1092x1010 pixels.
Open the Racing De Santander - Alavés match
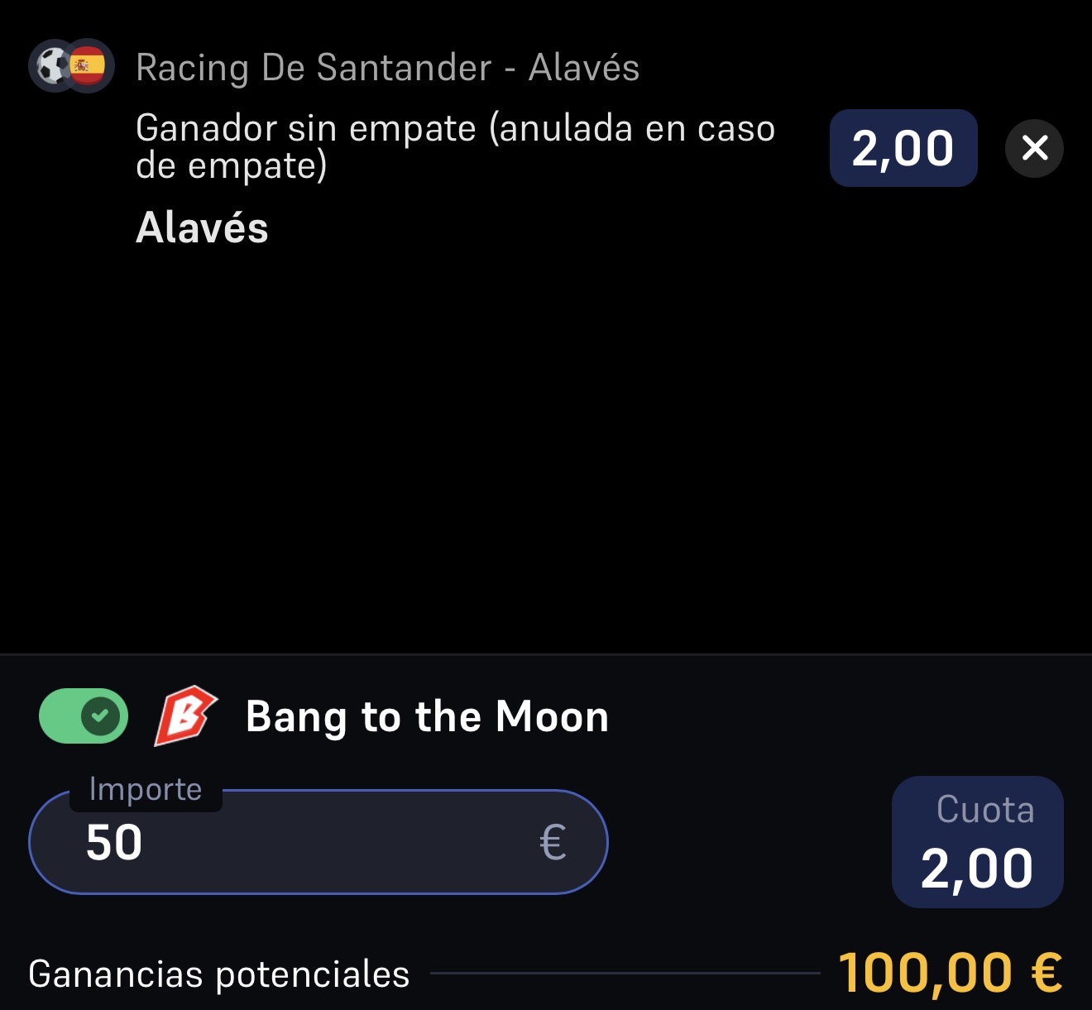pos(387,68)
